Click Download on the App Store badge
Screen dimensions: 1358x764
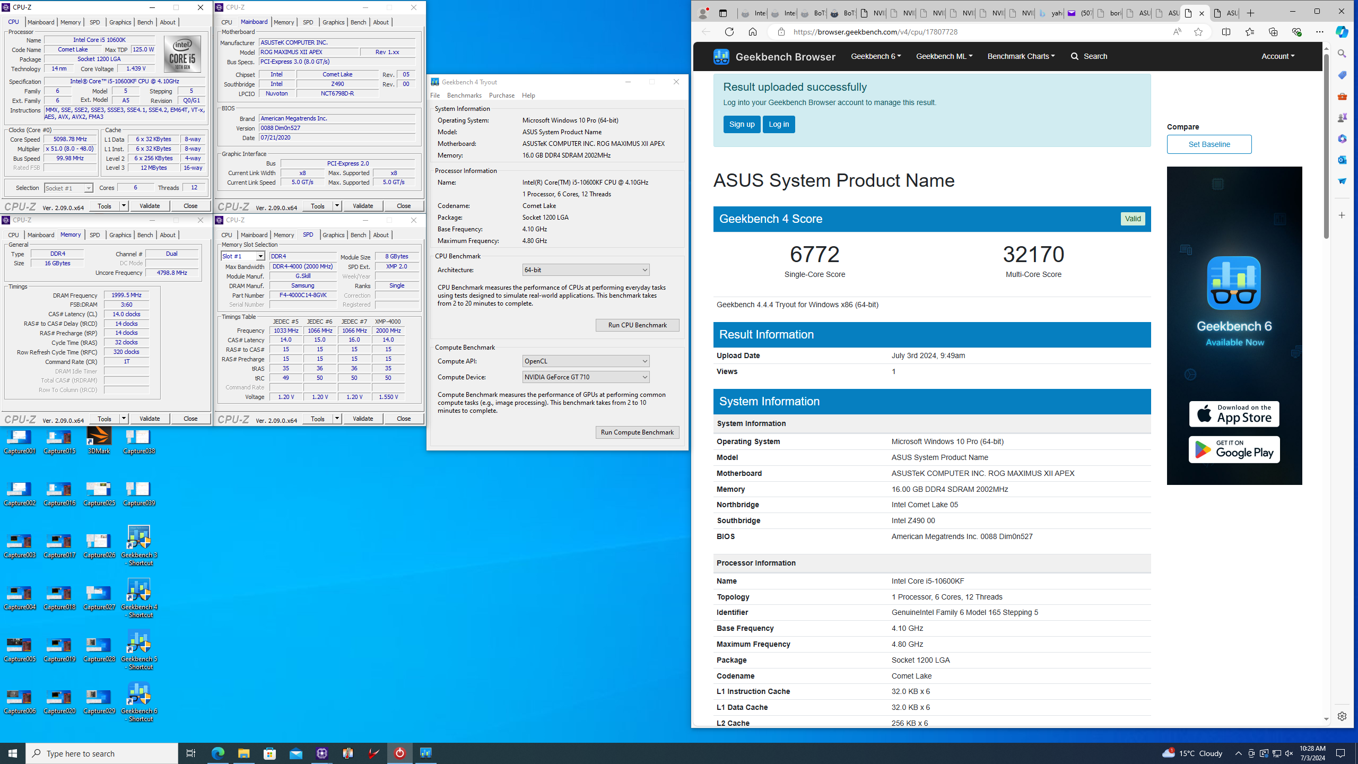[x=1234, y=414]
